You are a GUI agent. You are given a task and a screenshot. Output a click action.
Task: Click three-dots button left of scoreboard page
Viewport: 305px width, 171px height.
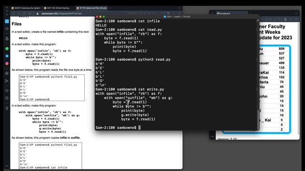click(212, 136)
